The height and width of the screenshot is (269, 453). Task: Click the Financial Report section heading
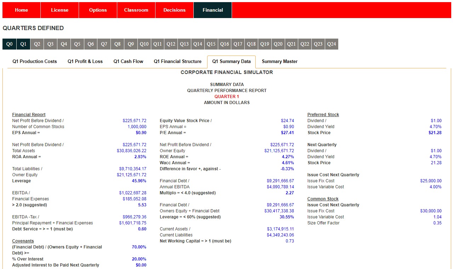(29, 115)
